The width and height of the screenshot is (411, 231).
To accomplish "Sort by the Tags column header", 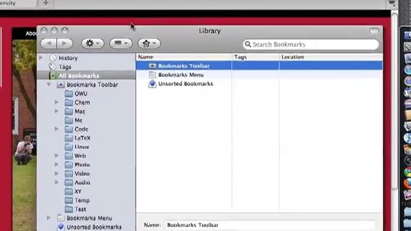I will tap(256, 57).
